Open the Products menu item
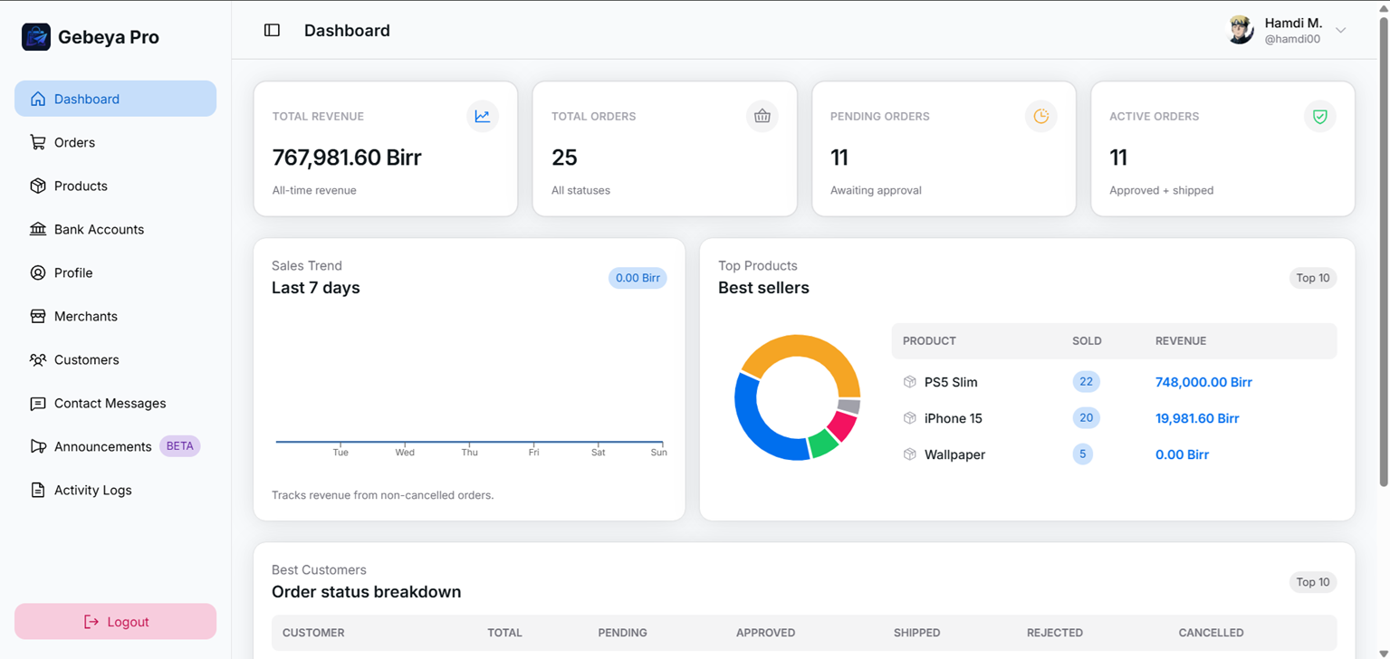This screenshot has width=1390, height=659. (x=81, y=186)
